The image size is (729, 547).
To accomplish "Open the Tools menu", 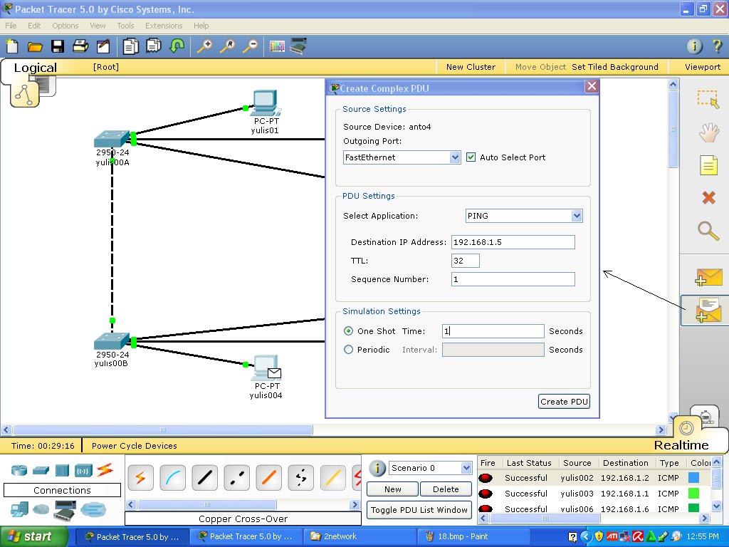I will click(125, 26).
